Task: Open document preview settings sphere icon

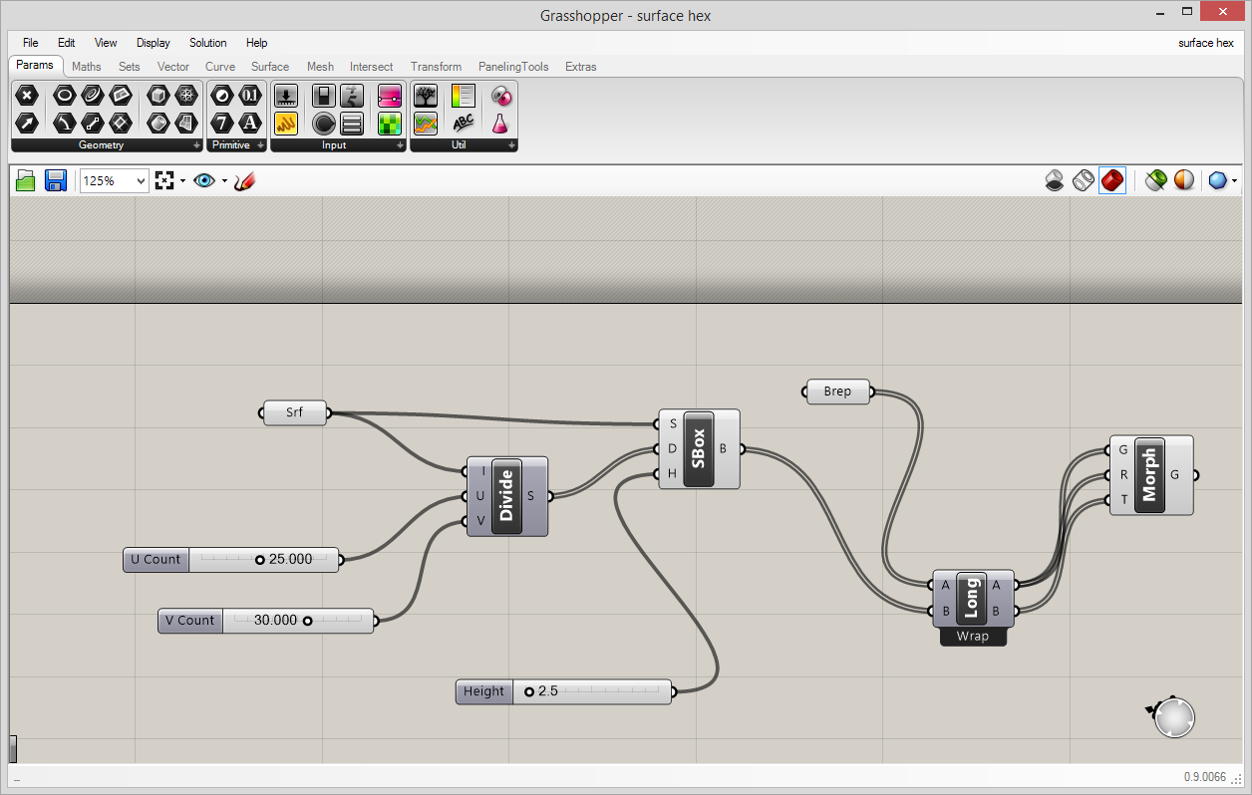Action: (1184, 180)
